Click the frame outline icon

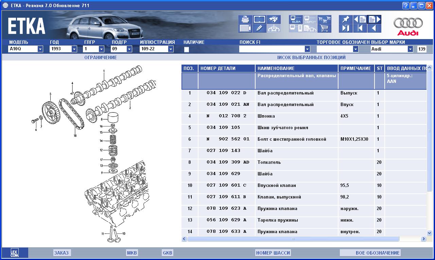pyautogui.click(x=259, y=19)
